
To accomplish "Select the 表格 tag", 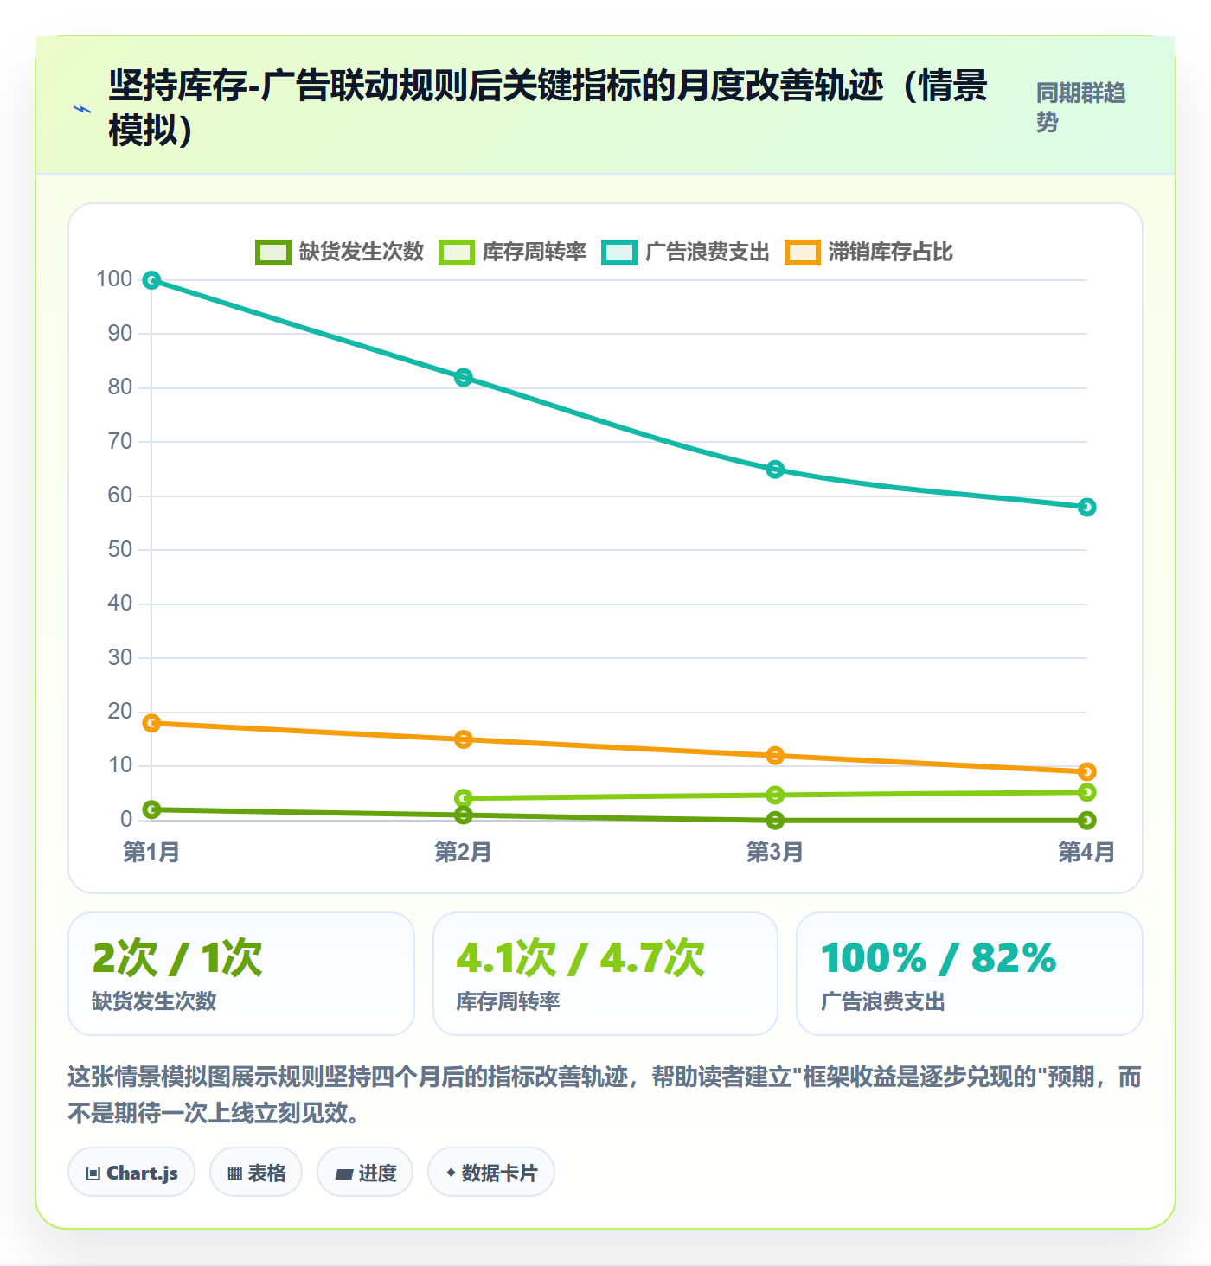I will 256,1173.
